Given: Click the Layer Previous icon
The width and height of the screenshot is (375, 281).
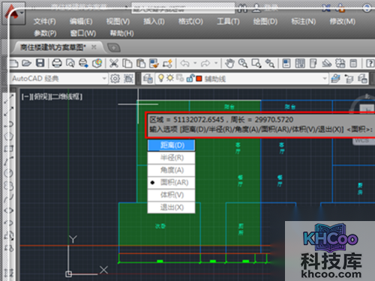Looking at the screenshot, I should click(x=349, y=79).
